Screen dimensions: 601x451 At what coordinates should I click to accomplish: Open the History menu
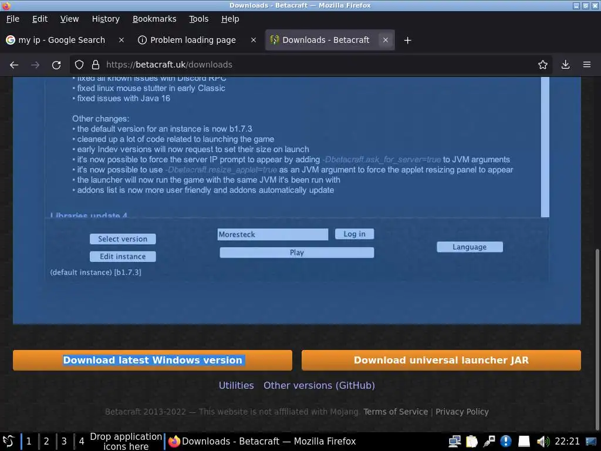point(106,19)
